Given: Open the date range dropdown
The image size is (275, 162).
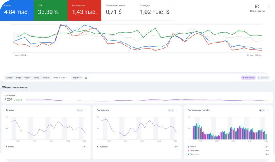Looking at the screenshot, I should [60, 78].
